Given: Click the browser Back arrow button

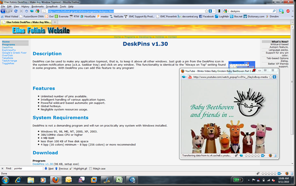Looking at the screenshot, I should (3, 11).
